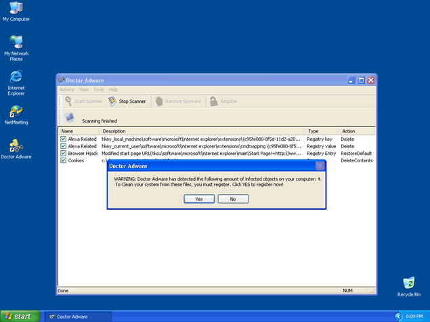Image resolution: width=430 pixels, height=322 pixels.
Task: Open the My Computer desktop icon
Action: tap(16, 8)
